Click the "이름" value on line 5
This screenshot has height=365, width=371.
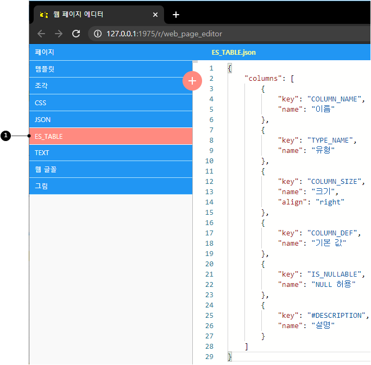pyautogui.click(x=323, y=109)
